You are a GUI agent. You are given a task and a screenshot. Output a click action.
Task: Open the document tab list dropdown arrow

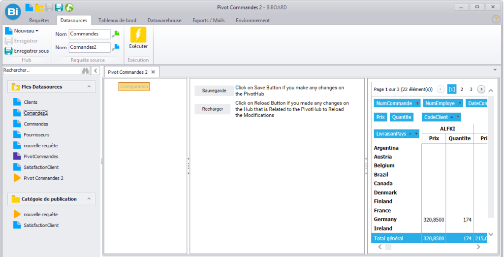tap(495, 69)
